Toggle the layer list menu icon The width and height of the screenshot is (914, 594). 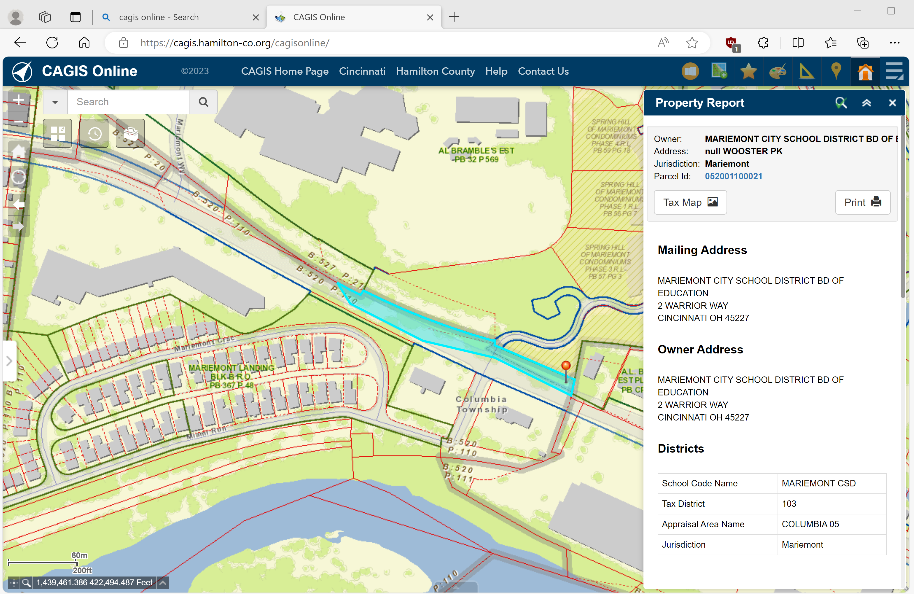pos(894,71)
